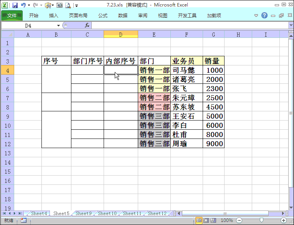294x225 pixels.
Task: Click the formula bar input field
Action: tap(190, 25)
